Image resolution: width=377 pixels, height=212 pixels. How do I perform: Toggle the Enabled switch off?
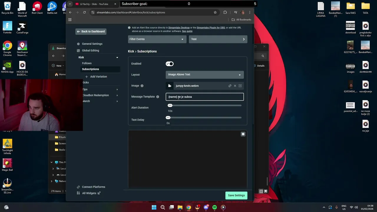click(170, 64)
